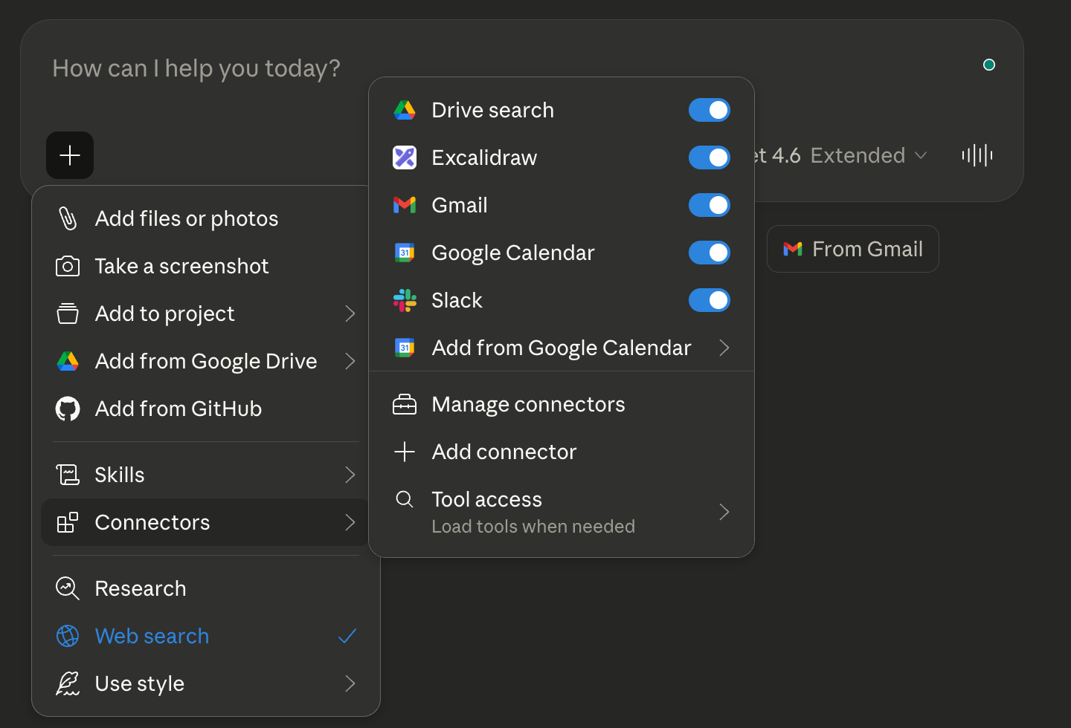Click the paperclip icon for adding files

coord(68,218)
